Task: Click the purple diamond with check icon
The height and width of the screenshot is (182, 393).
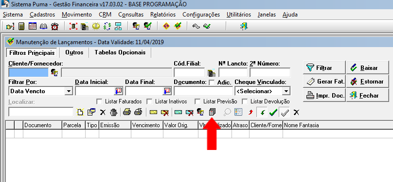Action: click(178, 26)
